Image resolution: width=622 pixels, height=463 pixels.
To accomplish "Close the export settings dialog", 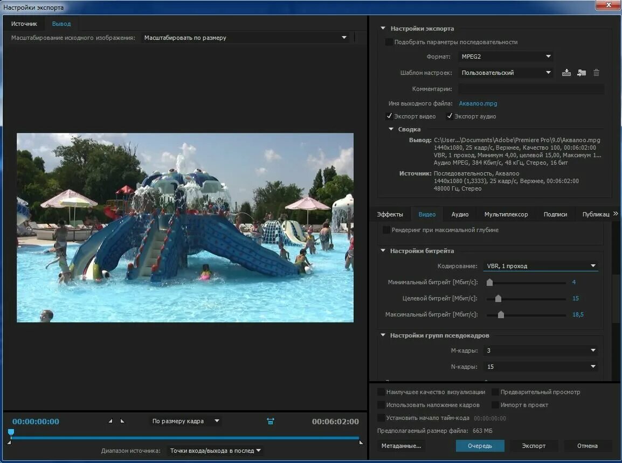I will point(609,5).
